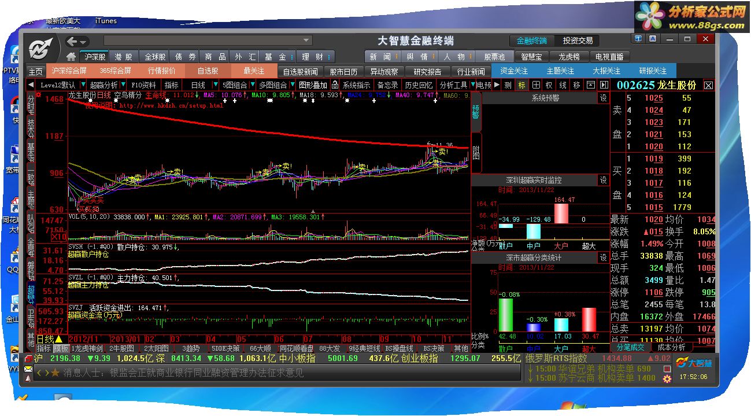Click the lock icon beside 图形叠加

click(335, 85)
